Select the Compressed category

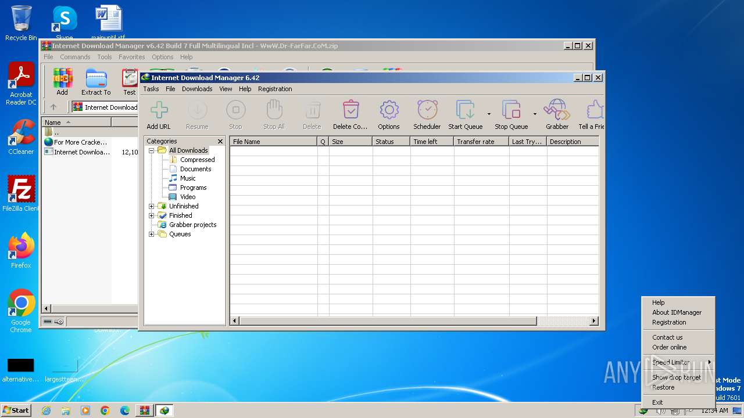[197, 160]
